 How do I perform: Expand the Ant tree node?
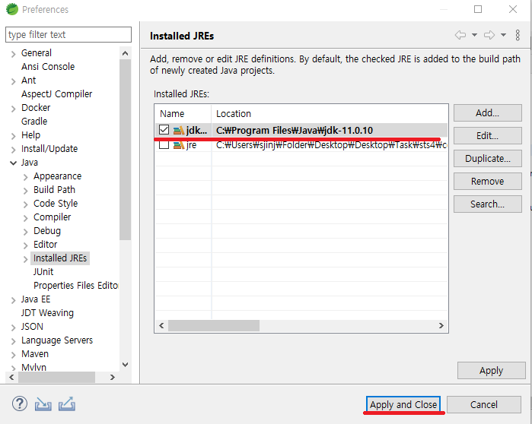pyautogui.click(x=13, y=81)
